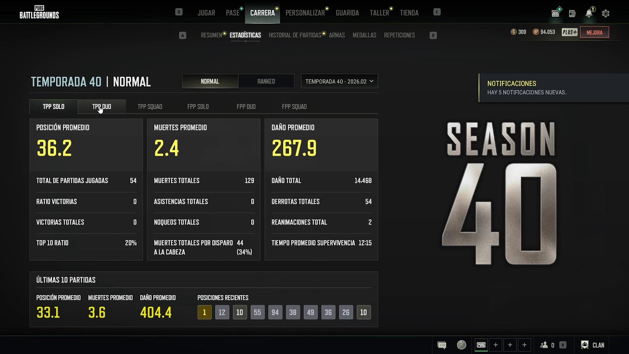This screenshot has height=354, width=629.
Task: Click the Q key hint left of Jugar
Action: tap(179, 12)
